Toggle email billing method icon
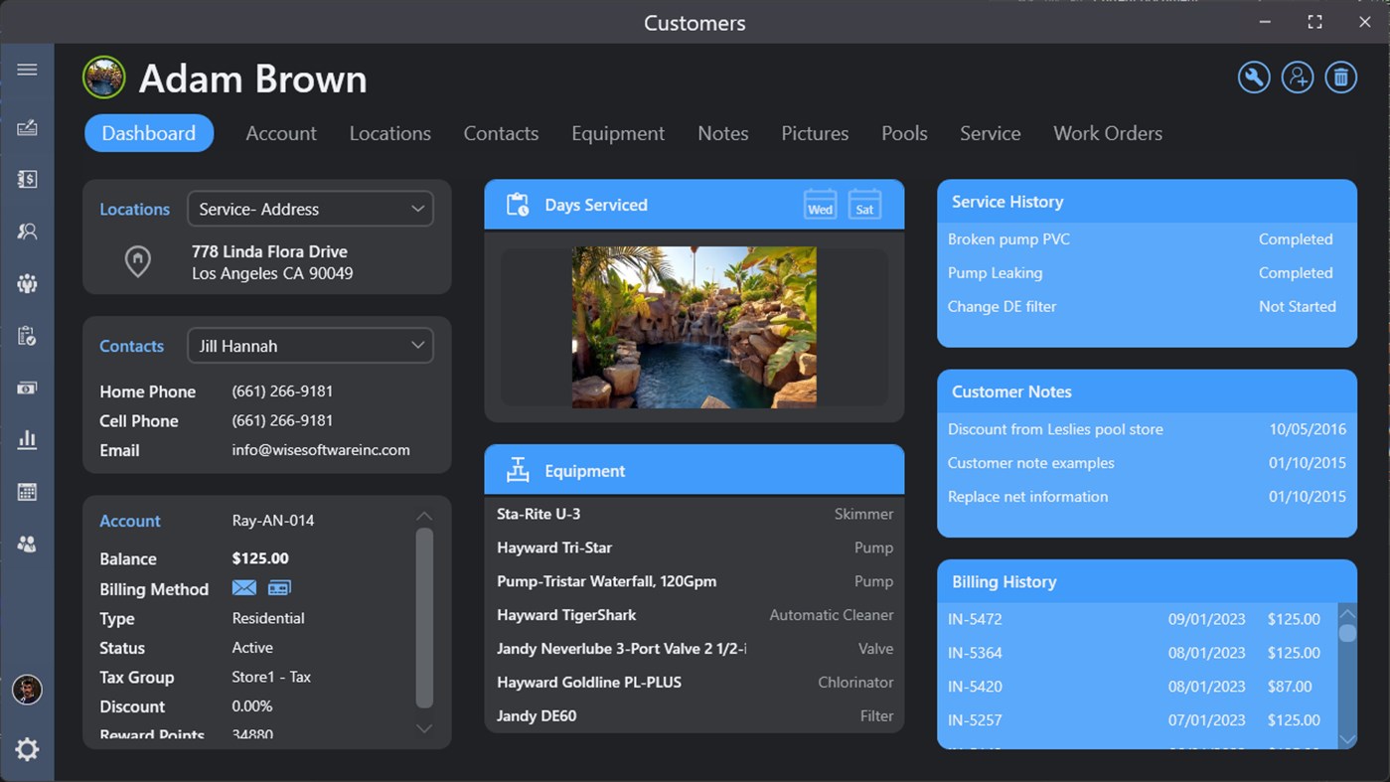The width and height of the screenshot is (1390, 782). click(x=243, y=587)
